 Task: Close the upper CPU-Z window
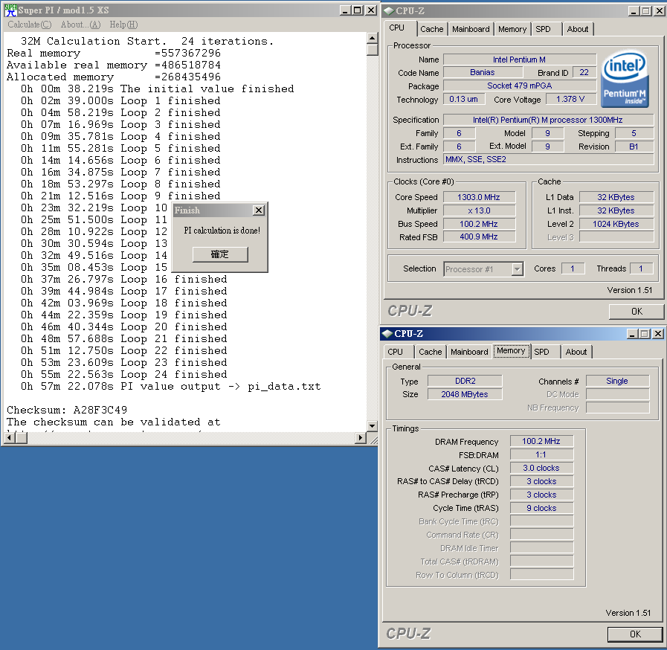[x=659, y=11]
